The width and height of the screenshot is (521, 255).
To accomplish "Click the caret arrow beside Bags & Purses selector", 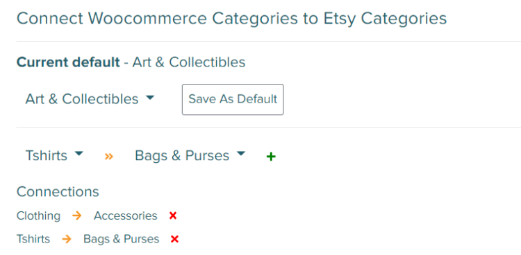I will click(x=241, y=154).
